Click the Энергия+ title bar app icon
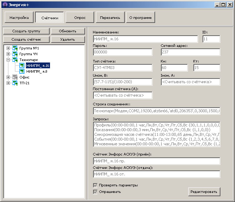 [x=5, y=5]
